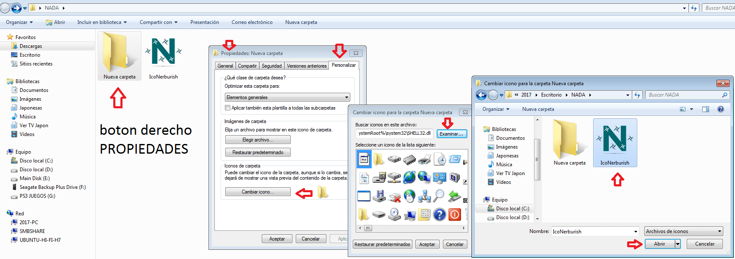Expand the Incluir en biblioteca dropdown

102,22
